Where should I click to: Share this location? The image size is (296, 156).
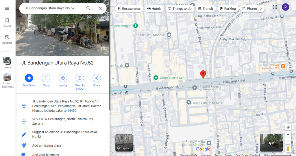coord(97,78)
